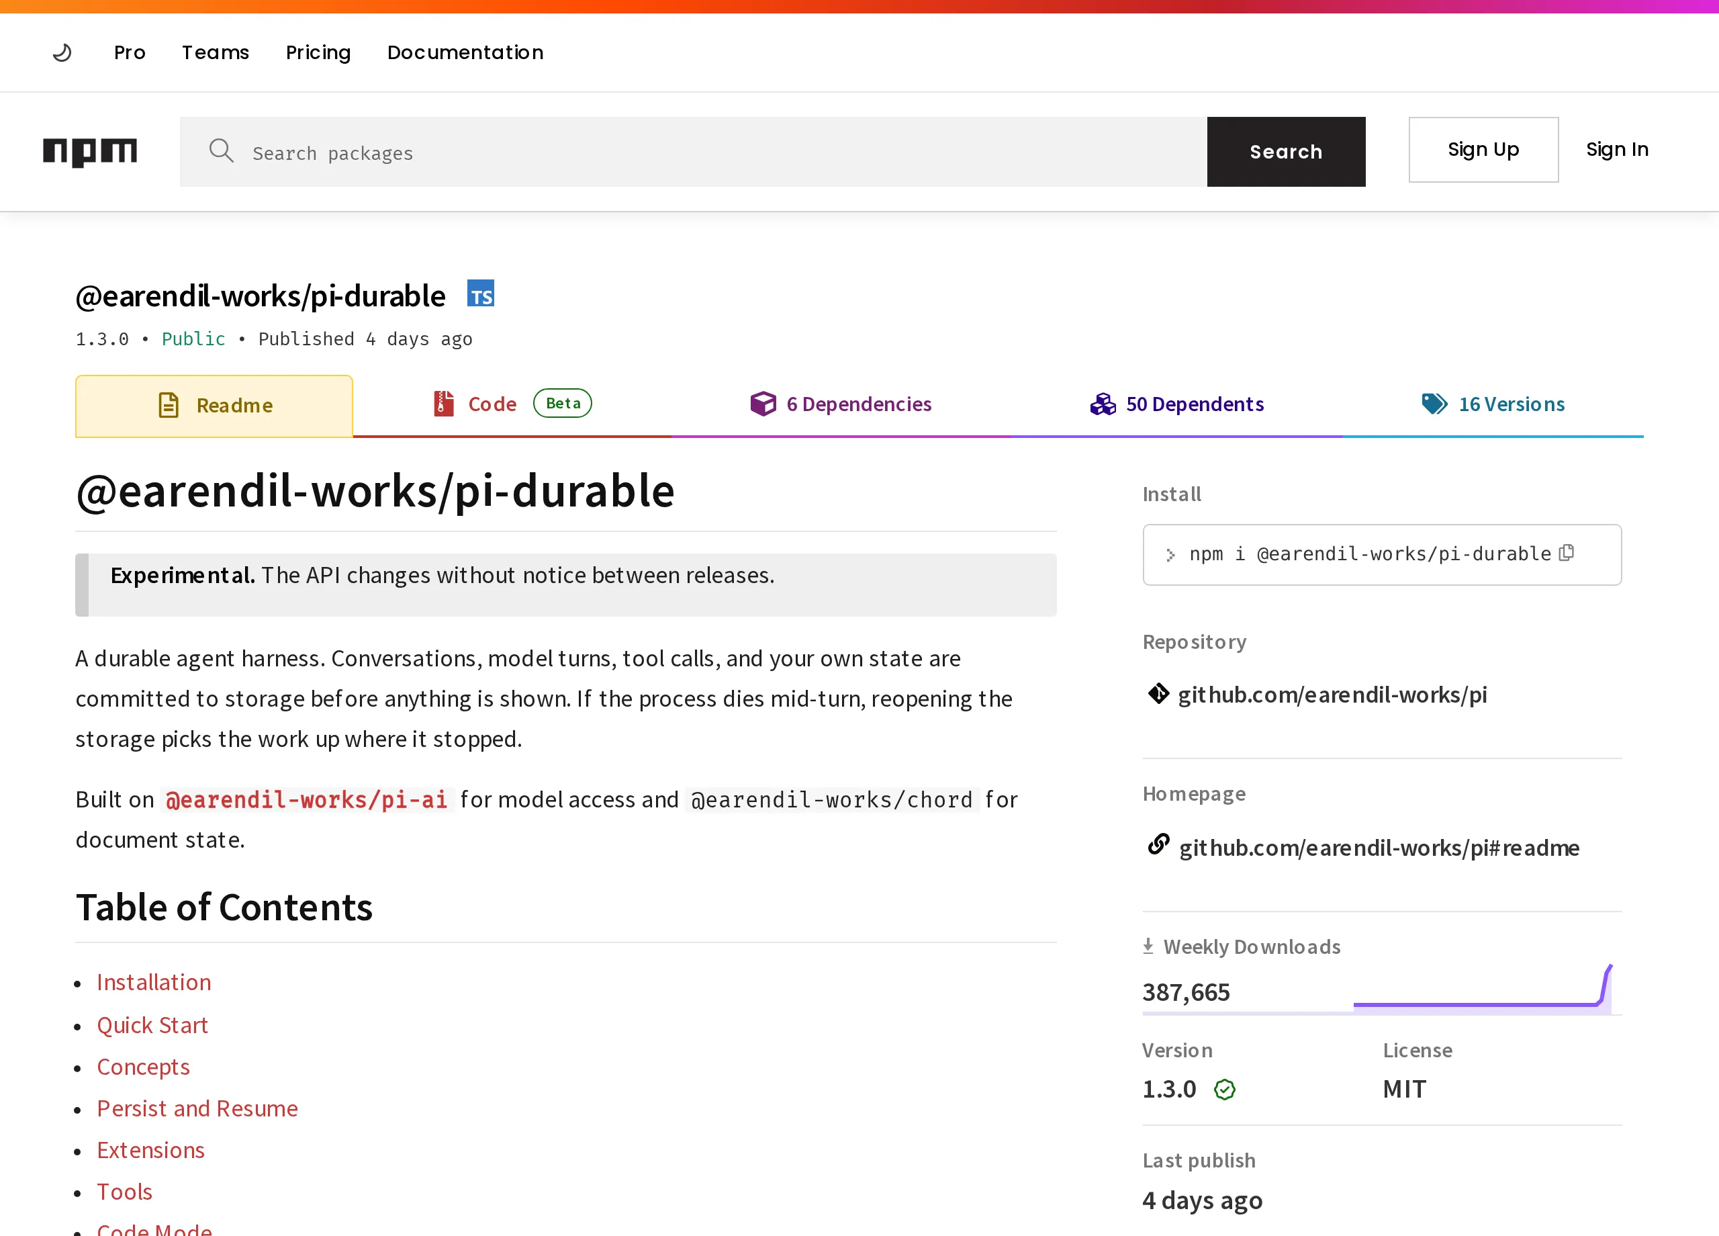
Task: Click the Table of Contents heading
Action: click(224, 908)
